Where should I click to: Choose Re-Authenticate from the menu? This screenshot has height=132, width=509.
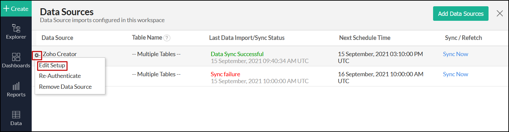tap(60, 76)
